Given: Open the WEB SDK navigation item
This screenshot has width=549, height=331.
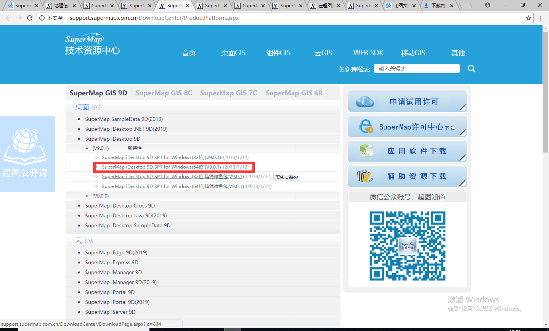Looking at the screenshot, I should [x=368, y=53].
